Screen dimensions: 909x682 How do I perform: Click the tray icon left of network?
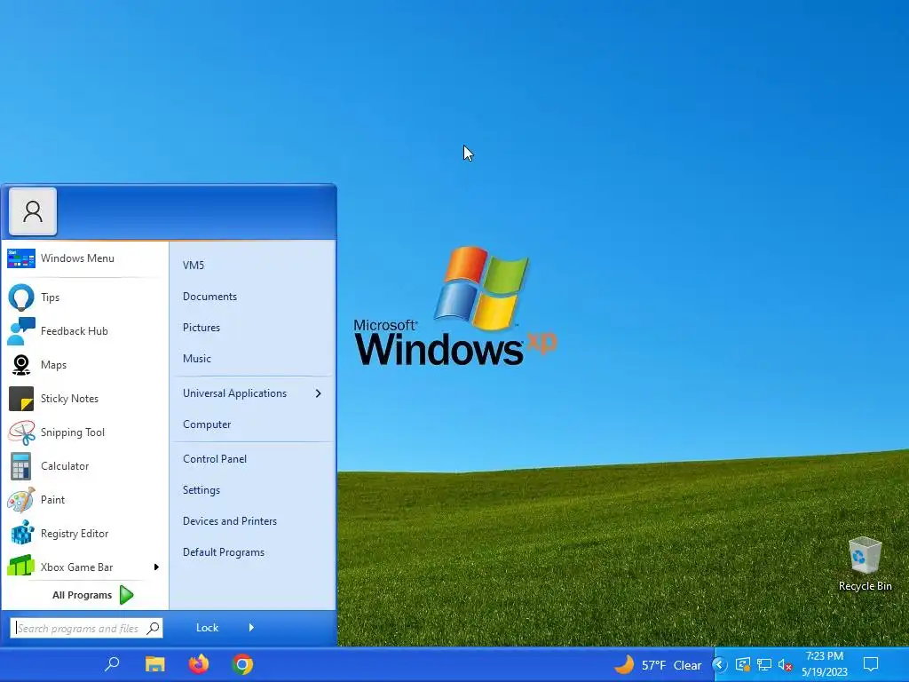pyautogui.click(x=743, y=664)
